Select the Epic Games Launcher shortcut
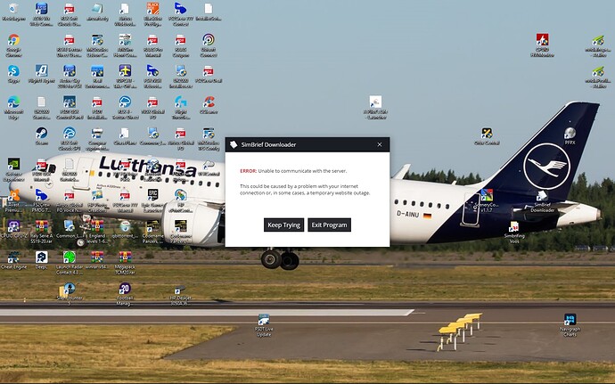Image resolution: width=615 pixels, height=384 pixels. pos(152,200)
